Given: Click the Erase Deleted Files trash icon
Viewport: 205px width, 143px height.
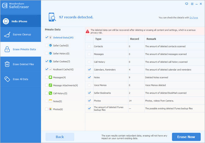Looking at the screenshot, I should [x=7, y=64].
